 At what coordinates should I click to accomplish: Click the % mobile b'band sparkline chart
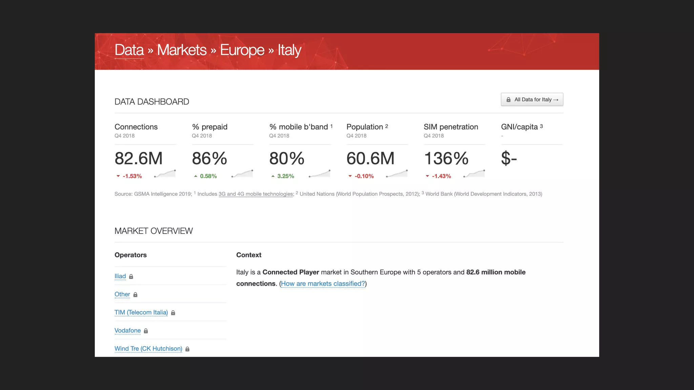(x=320, y=174)
